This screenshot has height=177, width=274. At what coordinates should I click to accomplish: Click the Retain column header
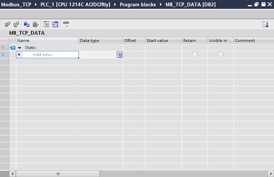click(195, 41)
